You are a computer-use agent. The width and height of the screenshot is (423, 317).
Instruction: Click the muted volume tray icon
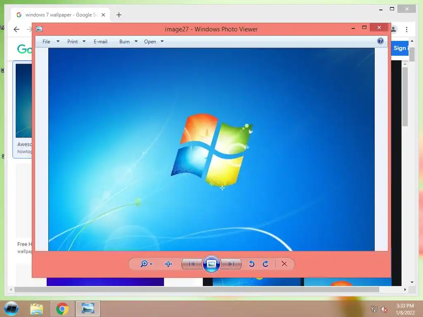coord(384,309)
